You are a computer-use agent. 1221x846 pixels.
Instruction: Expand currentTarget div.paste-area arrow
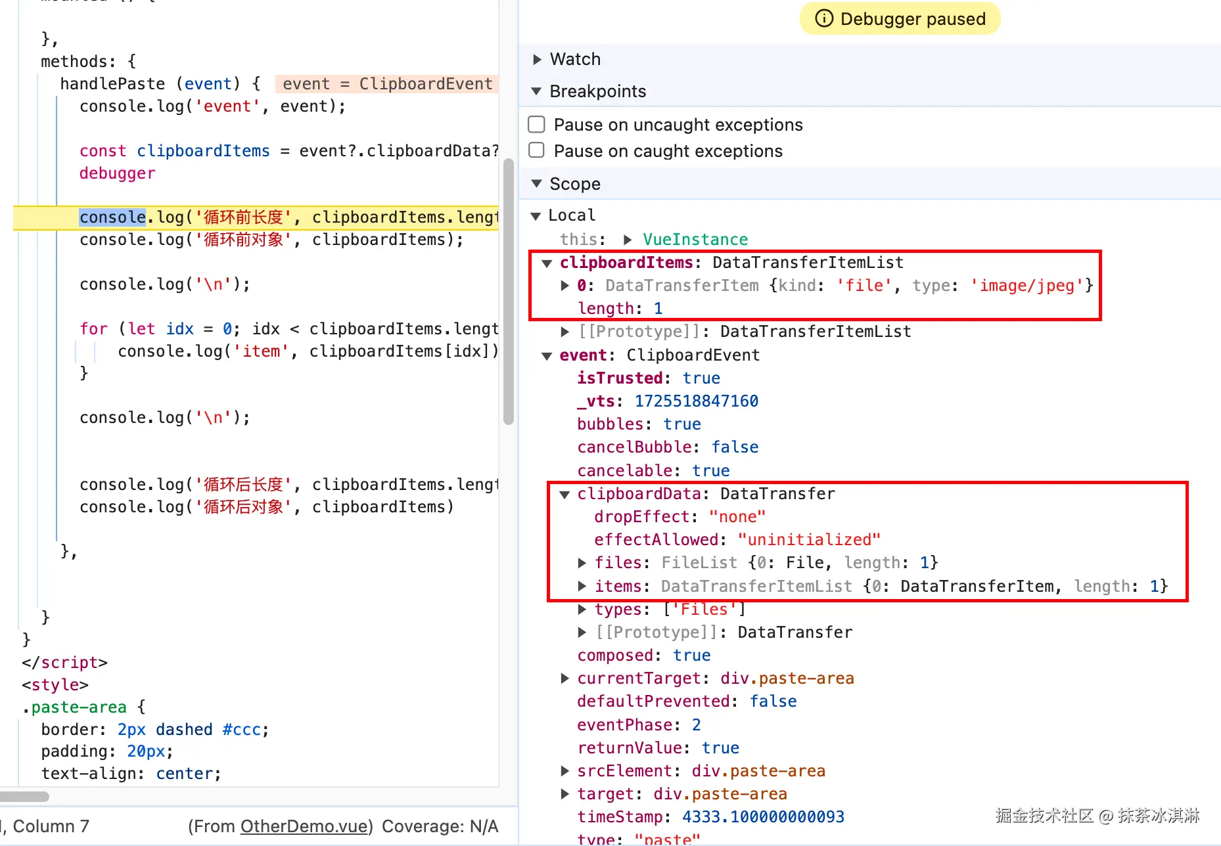point(564,679)
